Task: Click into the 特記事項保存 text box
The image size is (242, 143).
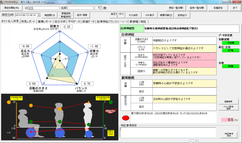Action: [167, 132]
